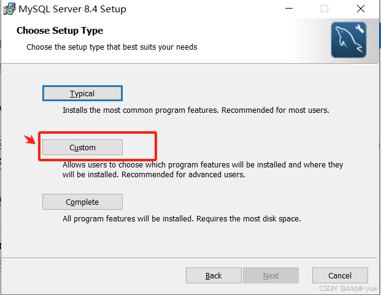Pick the Complete setup type
Image resolution: width=381 pixels, height=295 pixels.
tap(82, 202)
